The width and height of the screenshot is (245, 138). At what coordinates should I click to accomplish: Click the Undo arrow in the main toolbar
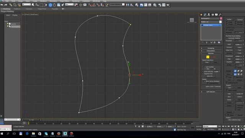(2, 5)
